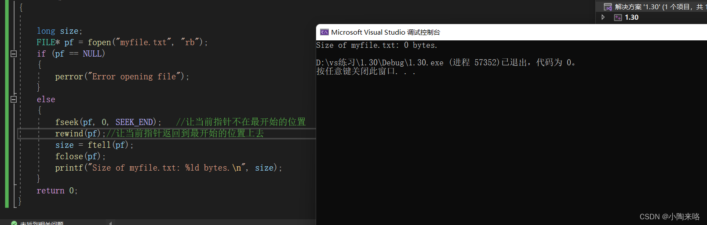Click the perror("Error opening file") line
This screenshot has height=225, width=707.
point(122,77)
